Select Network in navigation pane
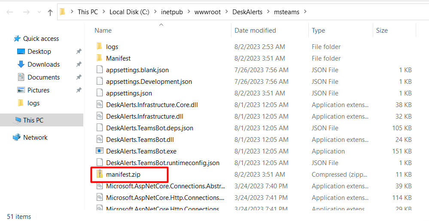 click(x=35, y=138)
